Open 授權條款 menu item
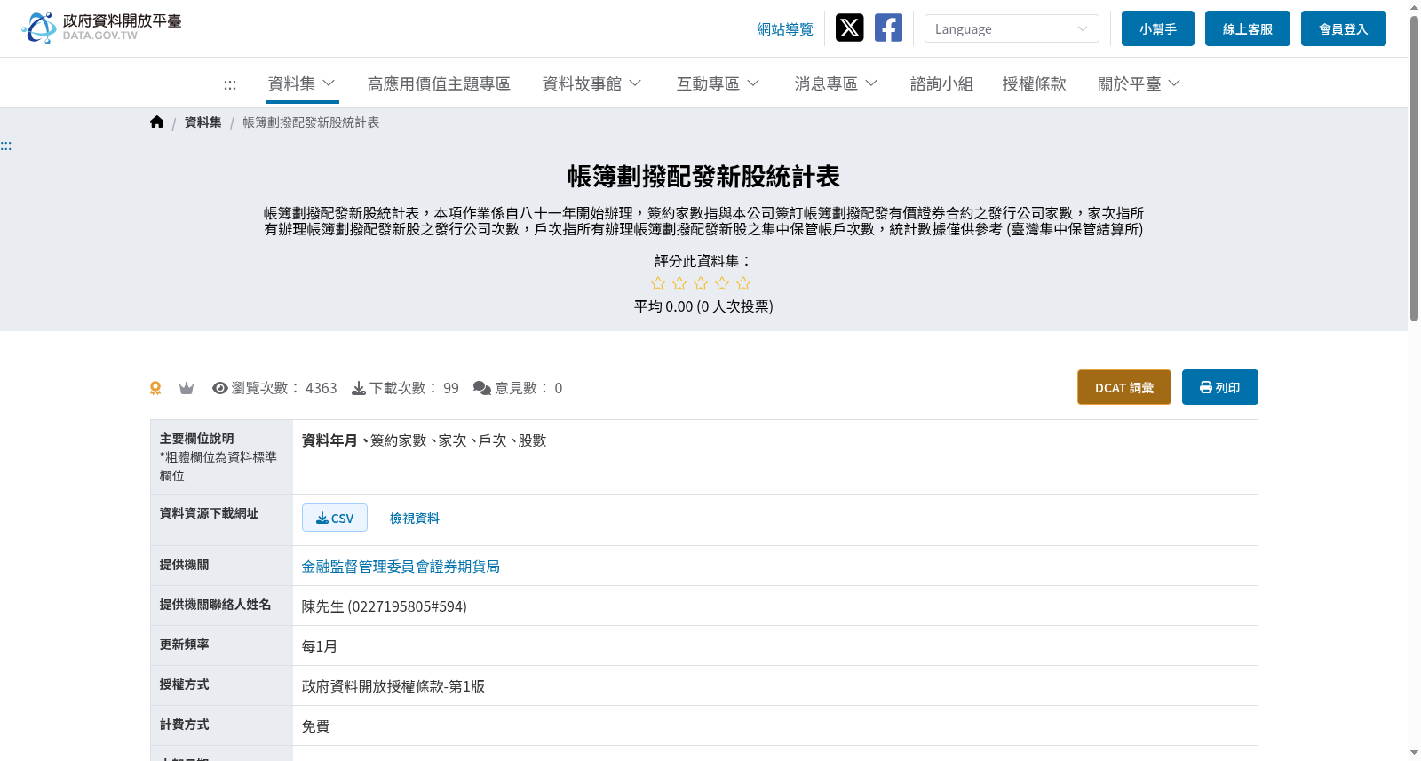Image resolution: width=1421 pixels, height=761 pixels. pos(1034,83)
